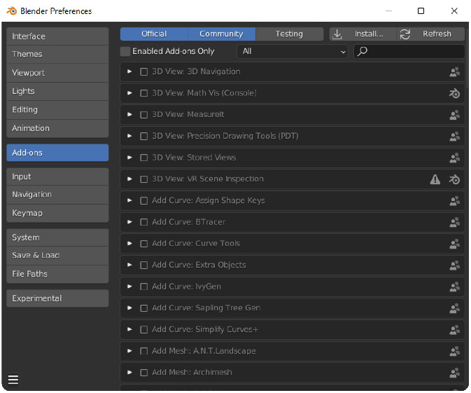Open the Editing preferences section
The height and width of the screenshot is (393, 471).
click(57, 110)
